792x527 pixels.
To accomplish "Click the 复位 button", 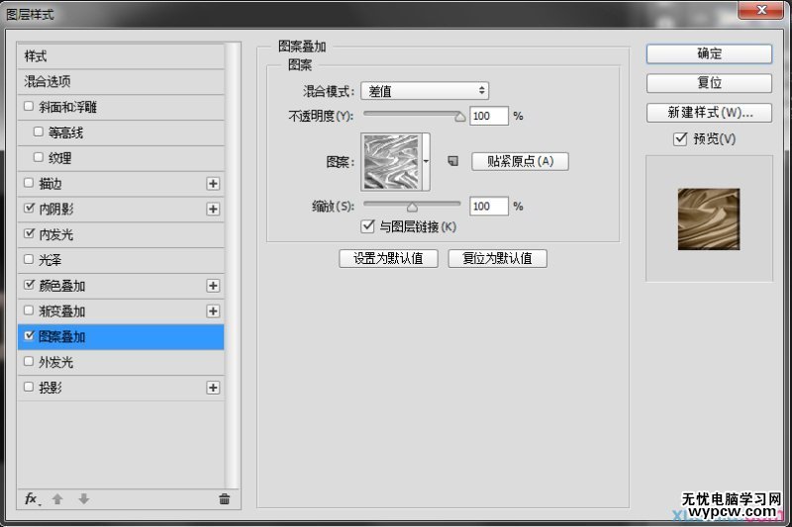I will 709,83.
